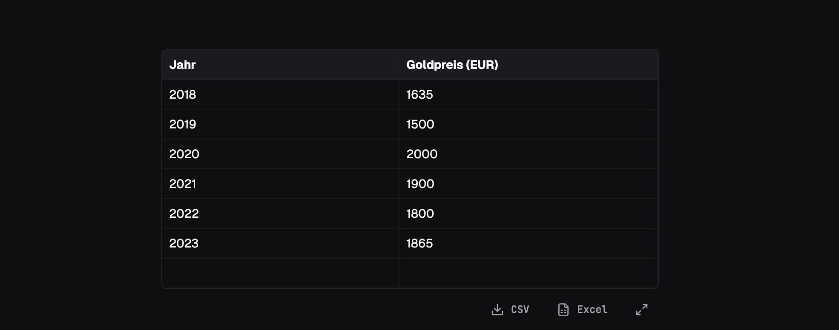Click the 2019 year cell
Image resolution: width=839 pixels, height=330 pixels.
[280, 124]
